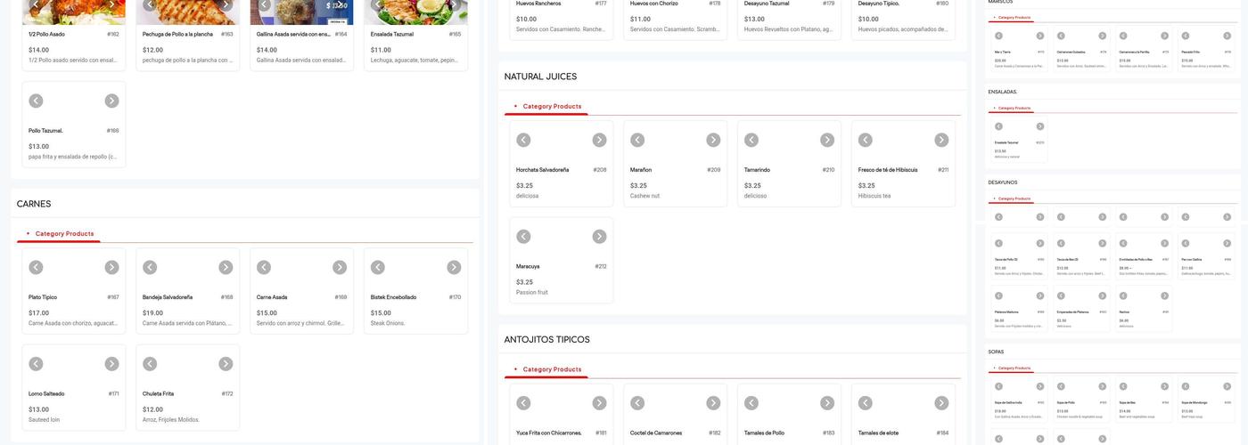Show next image on Tamarindo card
The width and height of the screenshot is (1248, 445).
[x=827, y=140]
